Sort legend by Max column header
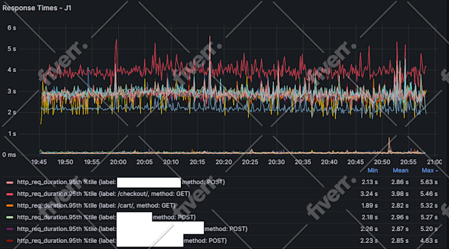 click(x=430, y=170)
